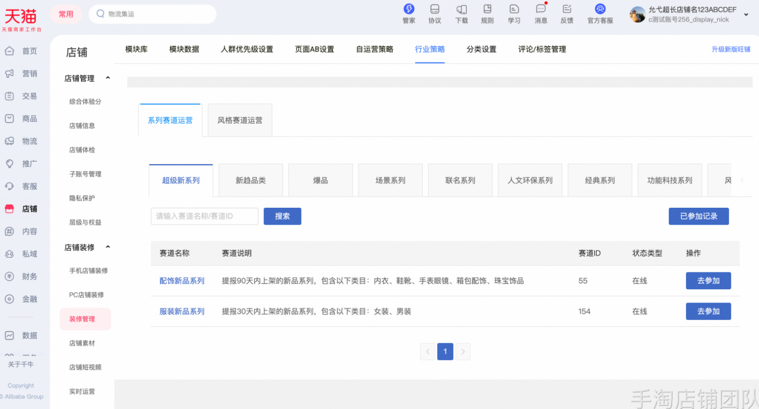Viewport: 759px width, 409px height.
Task: Open 页面AB设置 tab
Action: pos(314,49)
